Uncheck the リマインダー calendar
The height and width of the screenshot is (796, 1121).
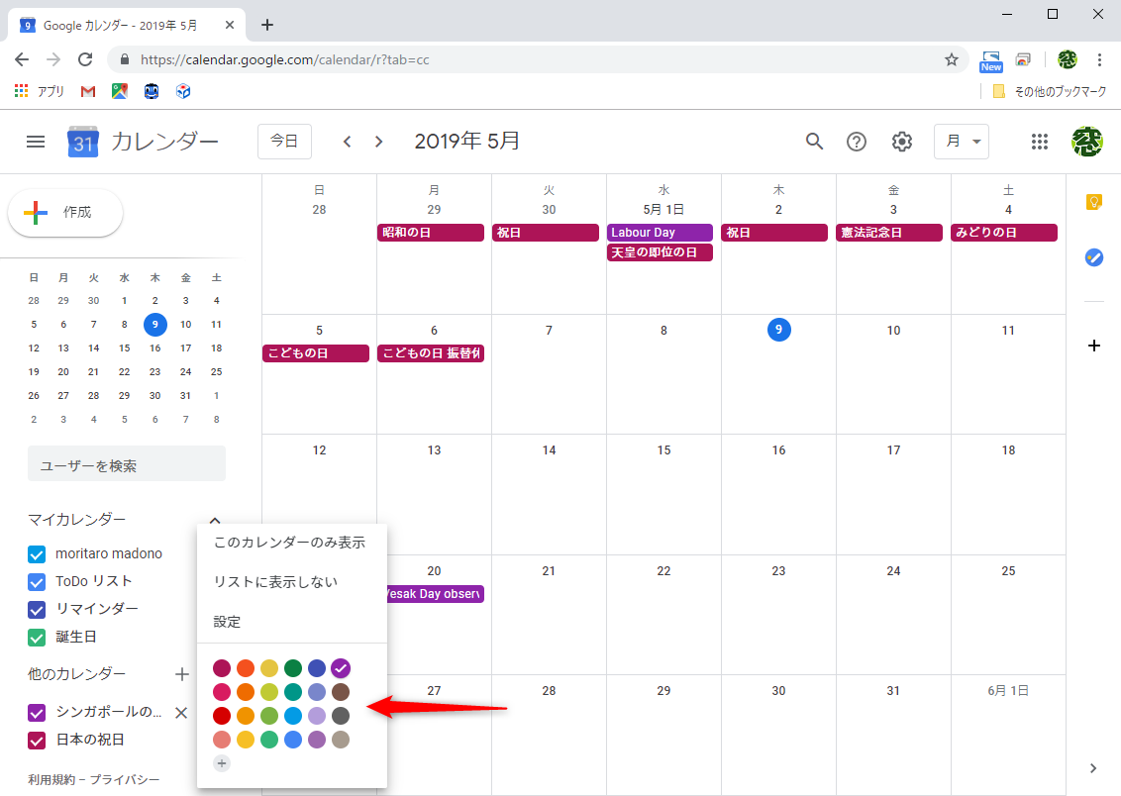[x=37, y=609]
